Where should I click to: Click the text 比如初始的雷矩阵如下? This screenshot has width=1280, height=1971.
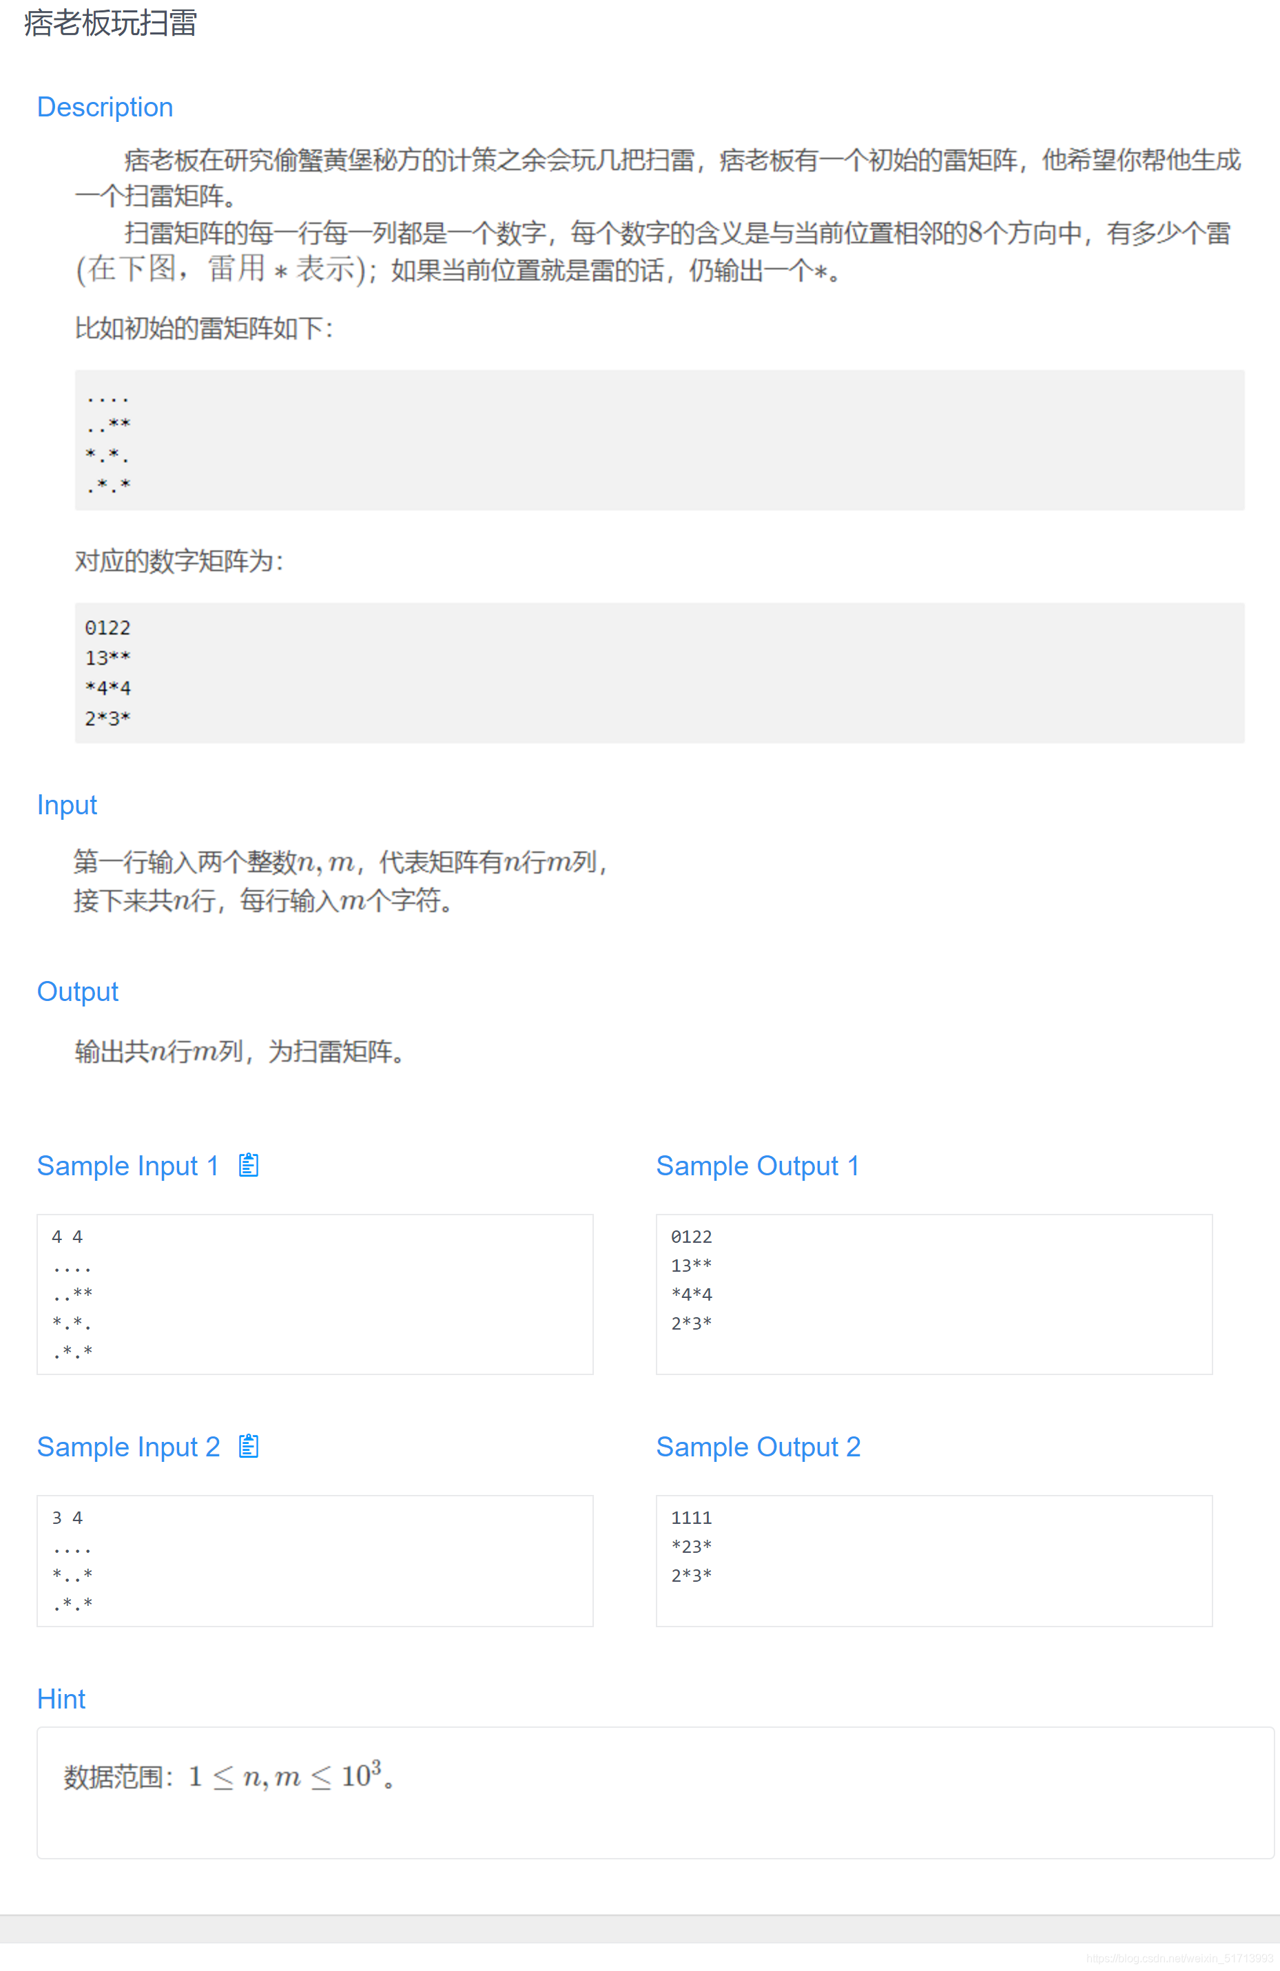[204, 328]
